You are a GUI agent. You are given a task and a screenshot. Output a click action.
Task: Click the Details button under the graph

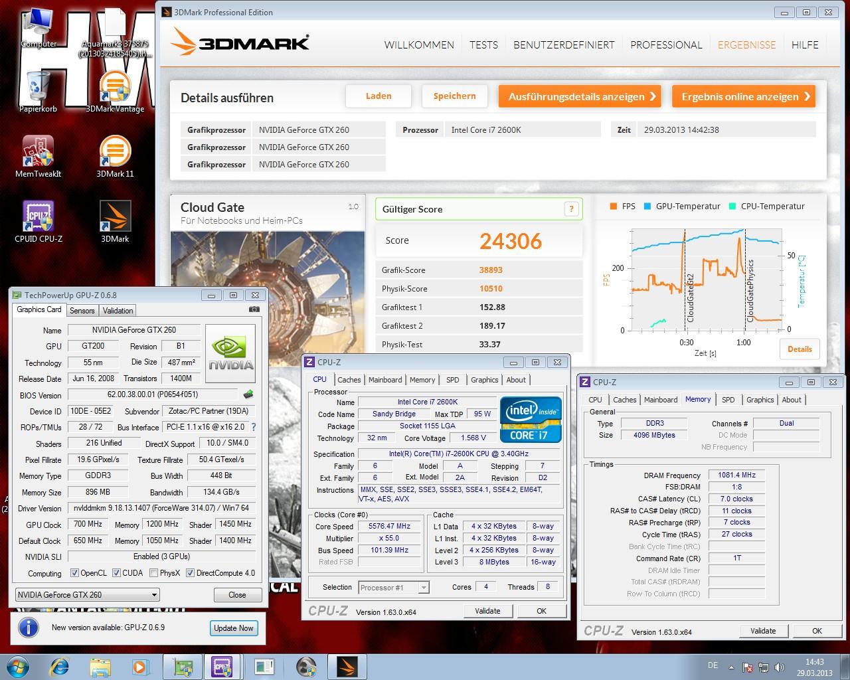pyautogui.click(x=800, y=349)
